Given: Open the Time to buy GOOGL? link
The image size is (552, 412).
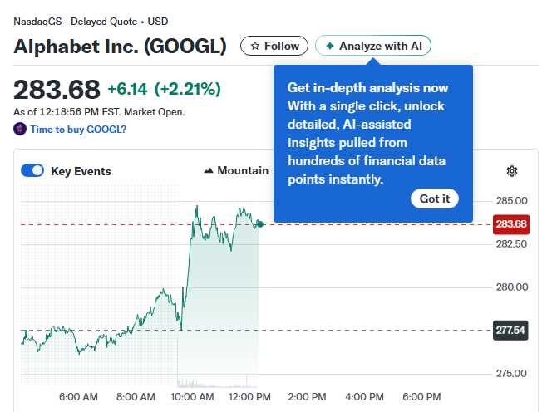Looking at the screenshot, I should [78, 129].
